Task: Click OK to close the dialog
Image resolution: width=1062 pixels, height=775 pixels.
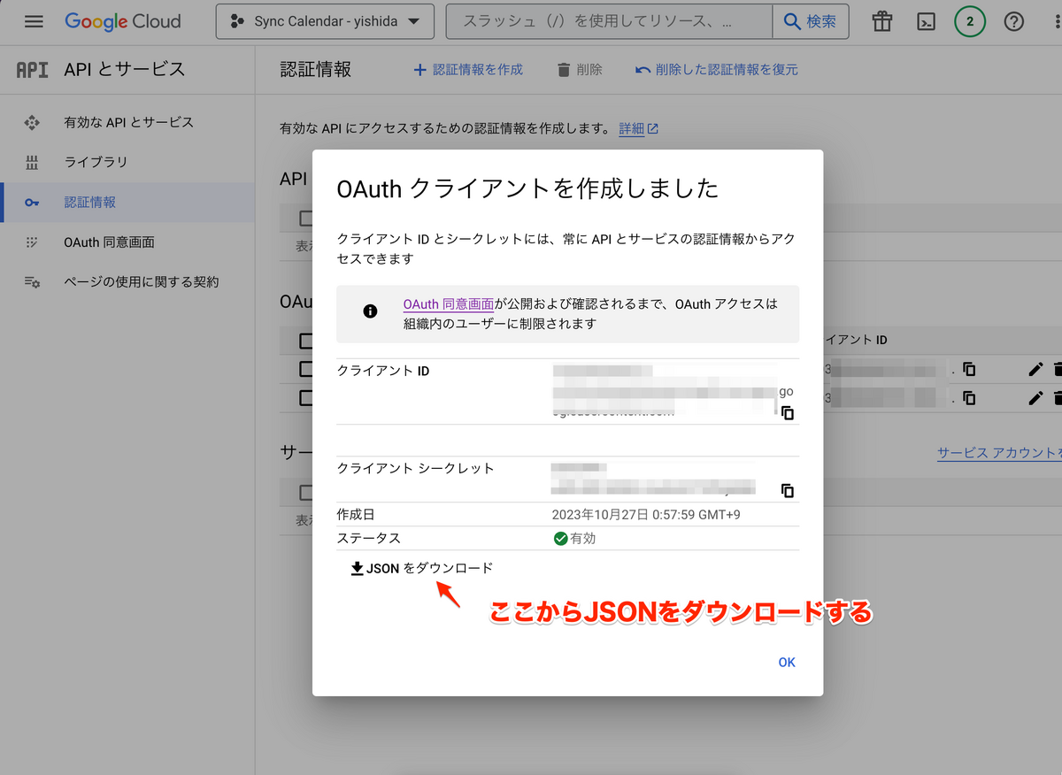Action: [787, 663]
